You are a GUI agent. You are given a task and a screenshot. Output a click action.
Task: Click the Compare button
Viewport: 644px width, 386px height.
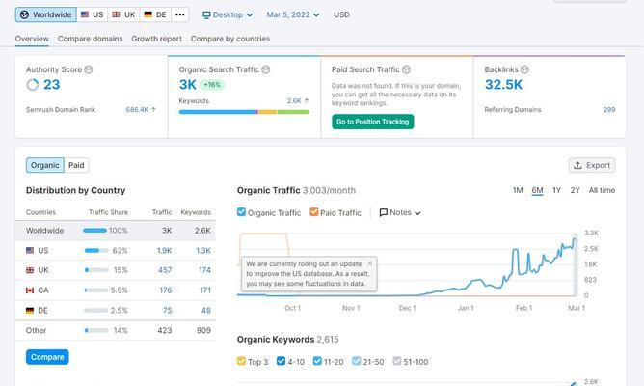pyautogui.click(x=47, y=357)
